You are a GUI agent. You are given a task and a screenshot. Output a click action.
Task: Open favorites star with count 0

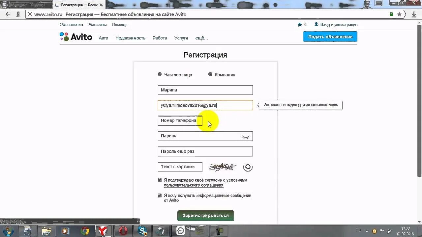(302, 24)
